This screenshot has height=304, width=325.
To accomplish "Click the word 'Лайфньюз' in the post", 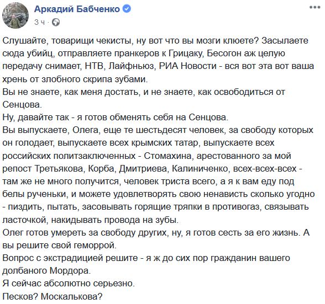I will pos(132,66).
